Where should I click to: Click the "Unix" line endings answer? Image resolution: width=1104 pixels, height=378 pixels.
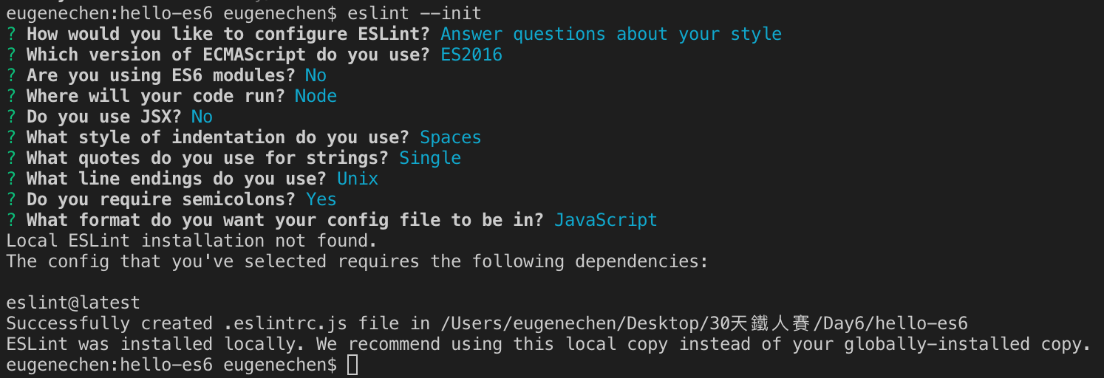click(x=358, y=179)
